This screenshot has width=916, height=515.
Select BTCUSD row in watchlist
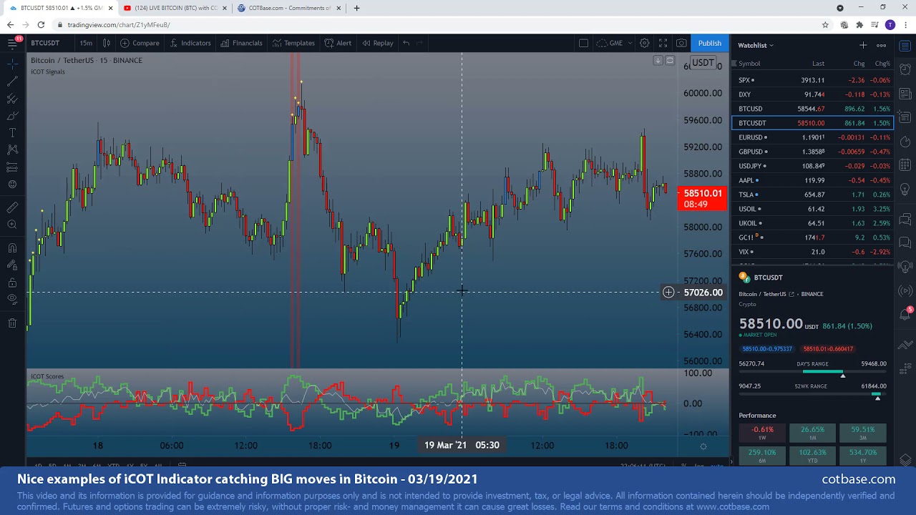(813, 109)
